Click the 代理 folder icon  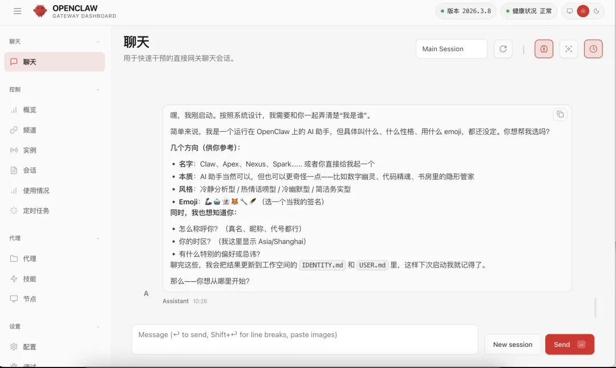tap(14, 258)
